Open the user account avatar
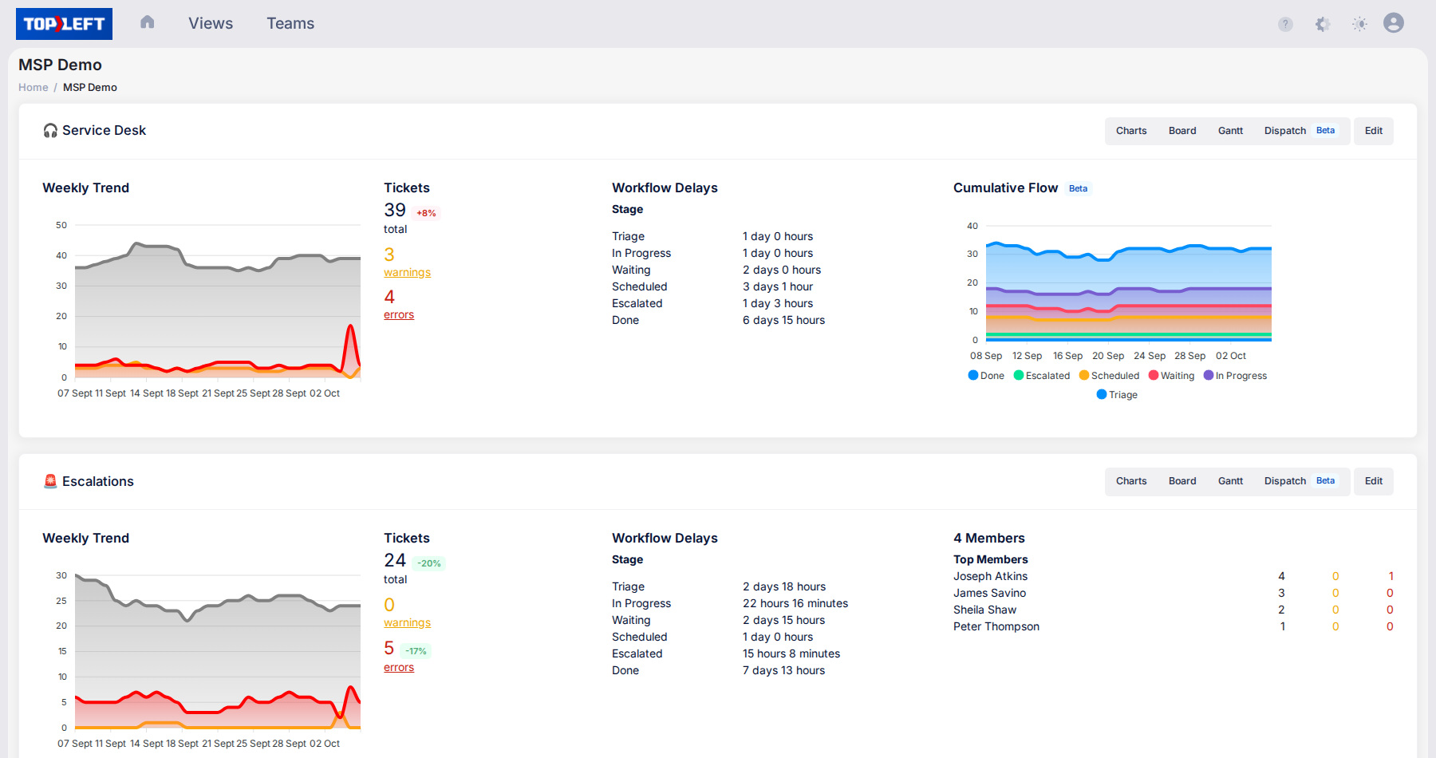 1394,23
